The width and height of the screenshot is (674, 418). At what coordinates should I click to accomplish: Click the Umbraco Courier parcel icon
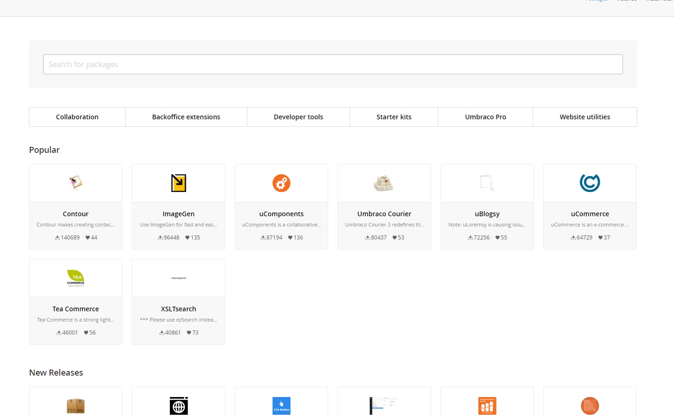coord(384,183)
